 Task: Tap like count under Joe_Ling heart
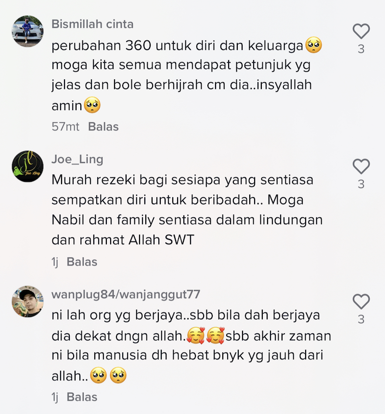[x=361, y=184]
